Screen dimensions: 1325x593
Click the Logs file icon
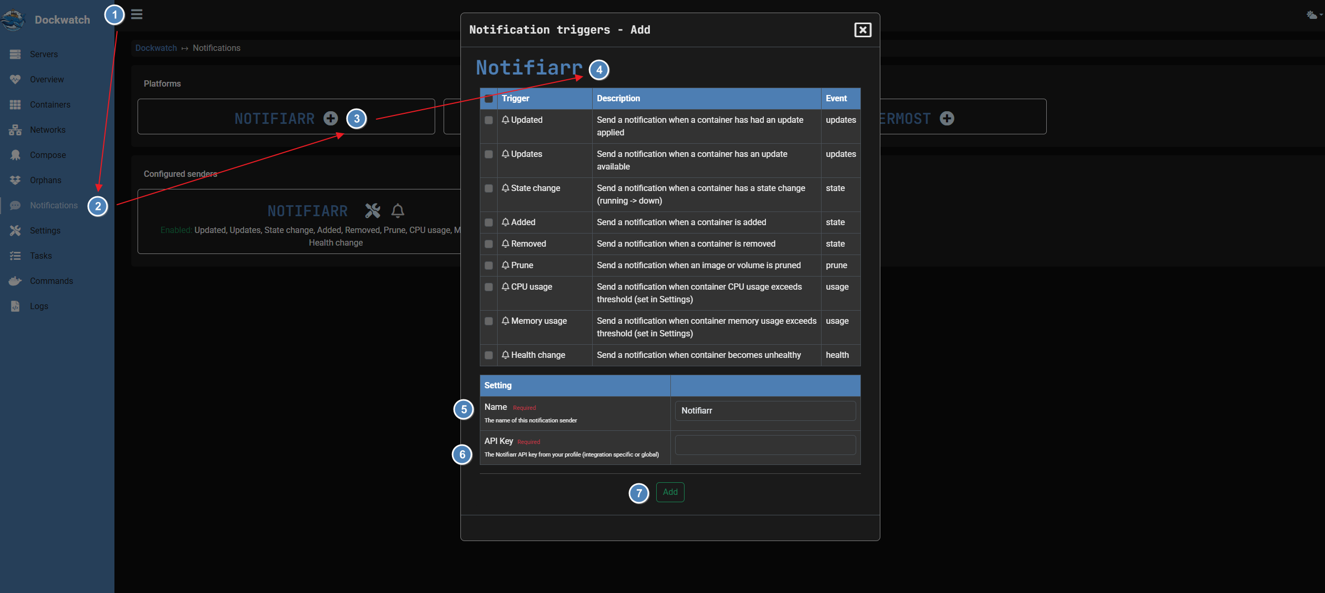tap(15, 306)
